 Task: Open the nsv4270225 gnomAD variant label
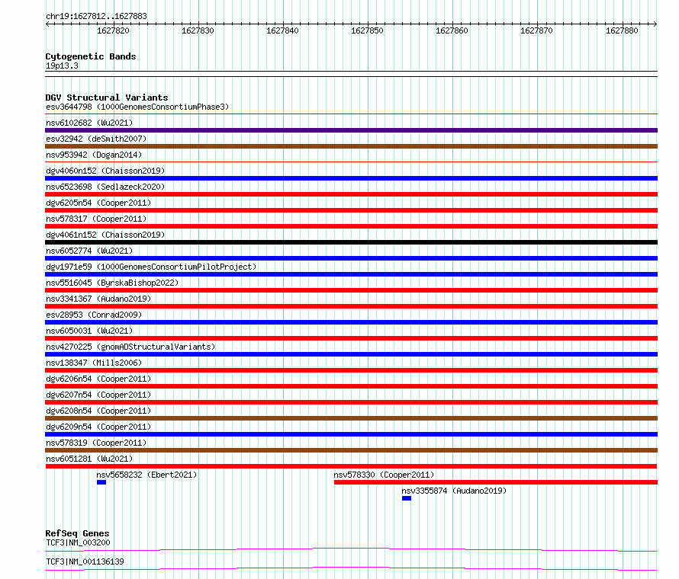click(130, 347)
